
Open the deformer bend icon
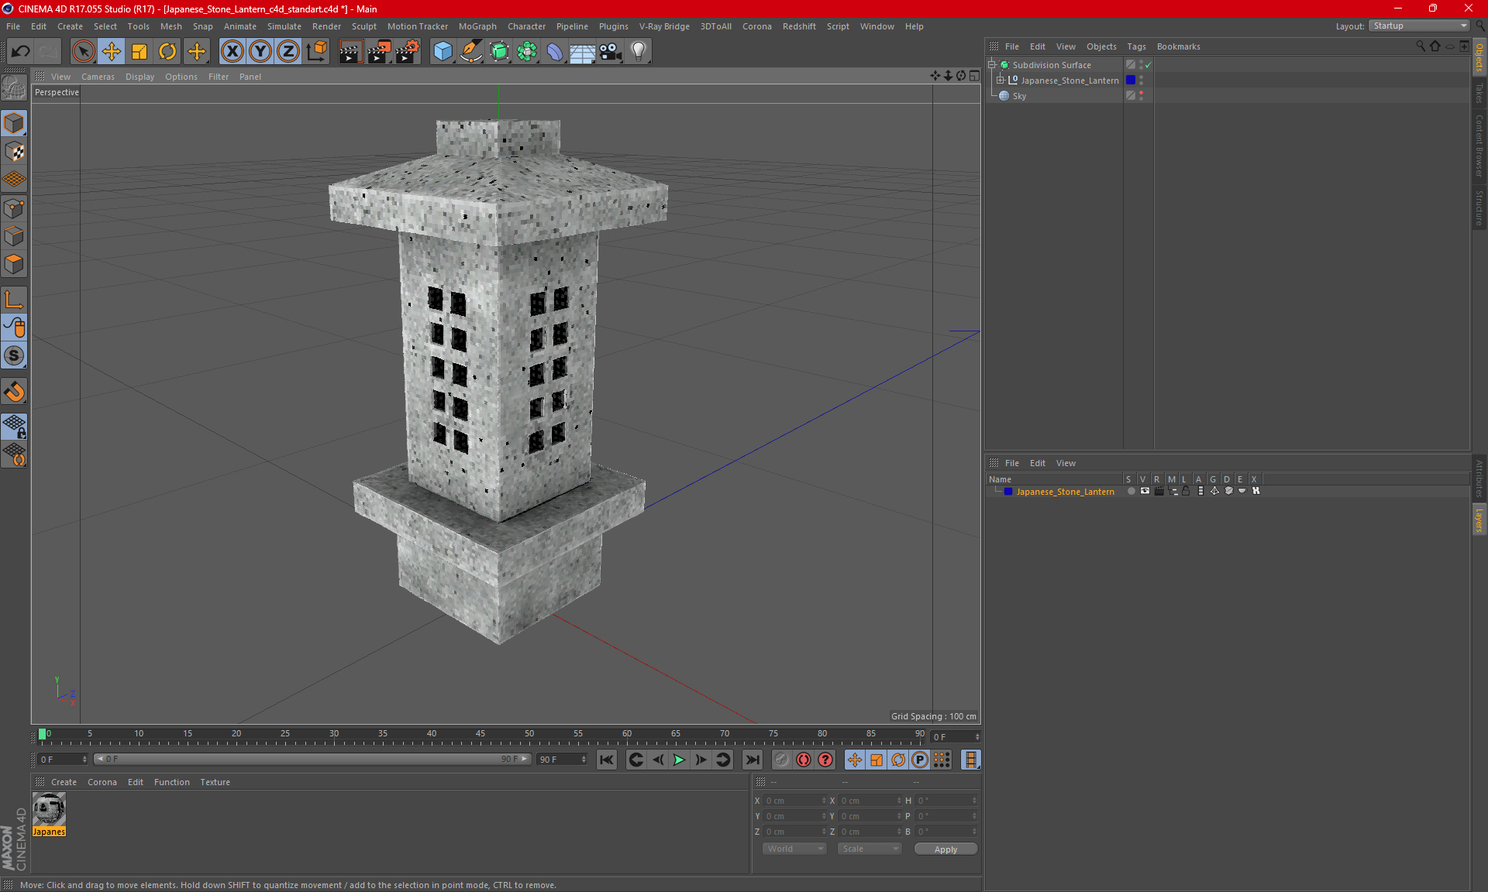click(x=555, y=51)
